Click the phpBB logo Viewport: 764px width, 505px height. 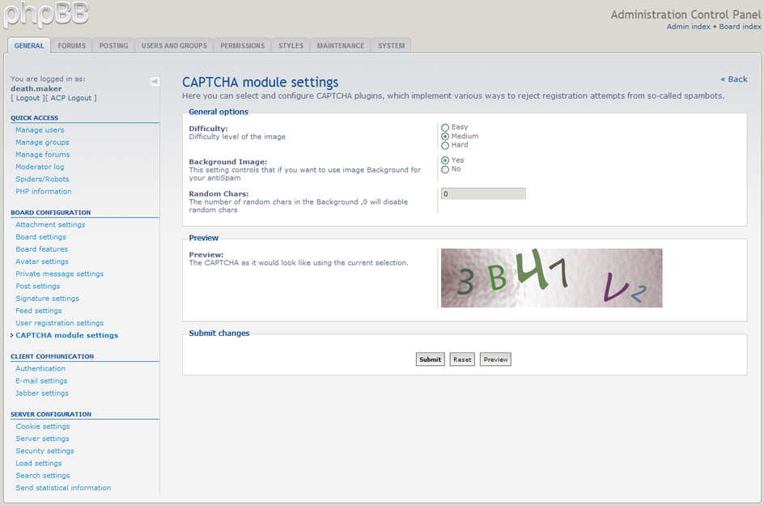coord(45,14)
